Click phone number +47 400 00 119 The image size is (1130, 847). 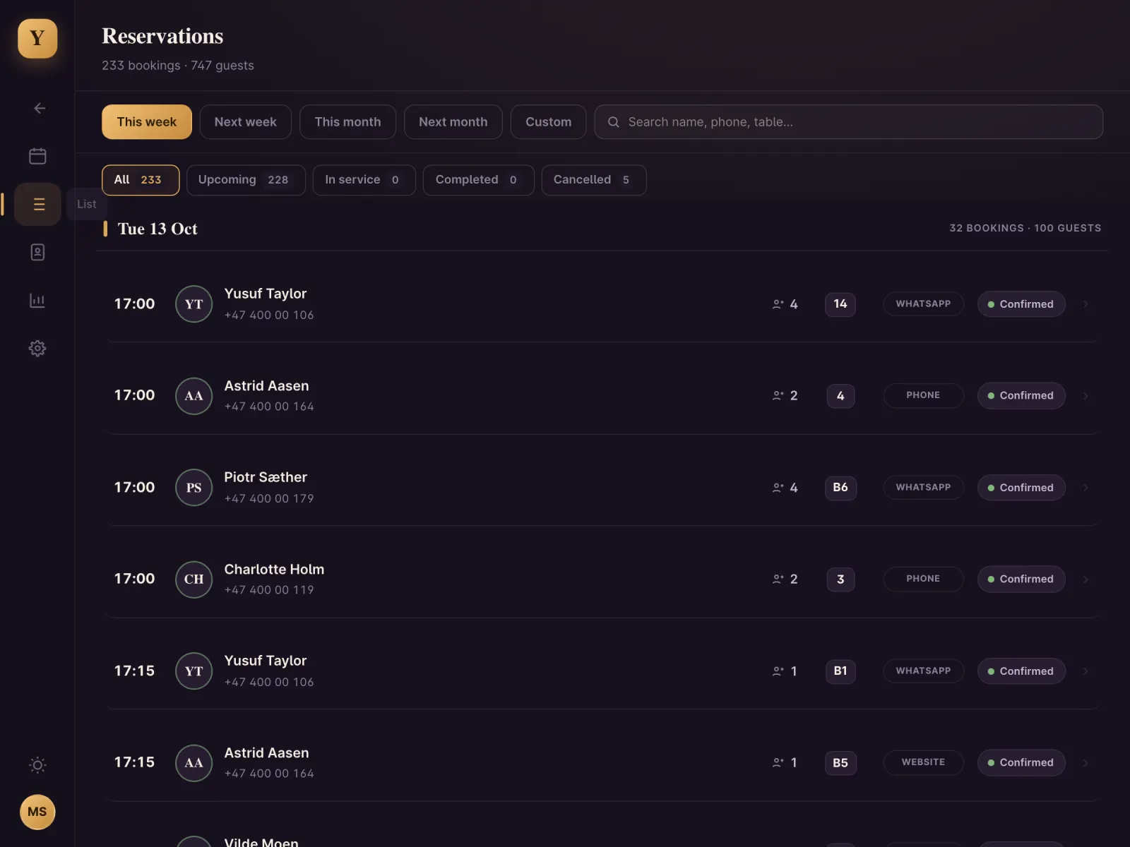click(269, 590)
